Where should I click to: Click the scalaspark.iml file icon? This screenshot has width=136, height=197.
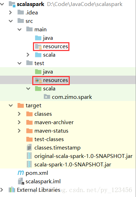tap(21, 181)
